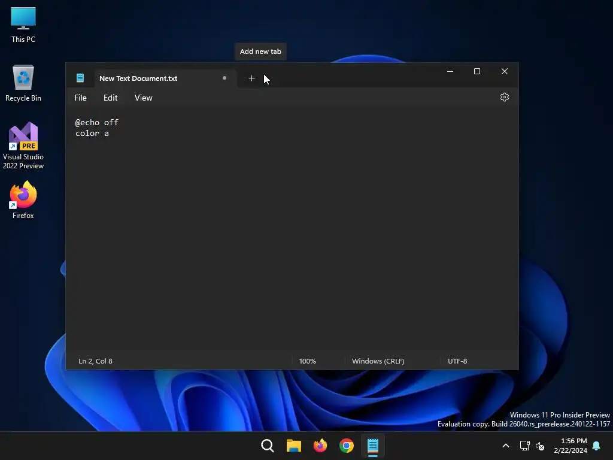Viewport: 613px width, 460px height.
Task: Open notifications bell icon
Action: point(596,446)
